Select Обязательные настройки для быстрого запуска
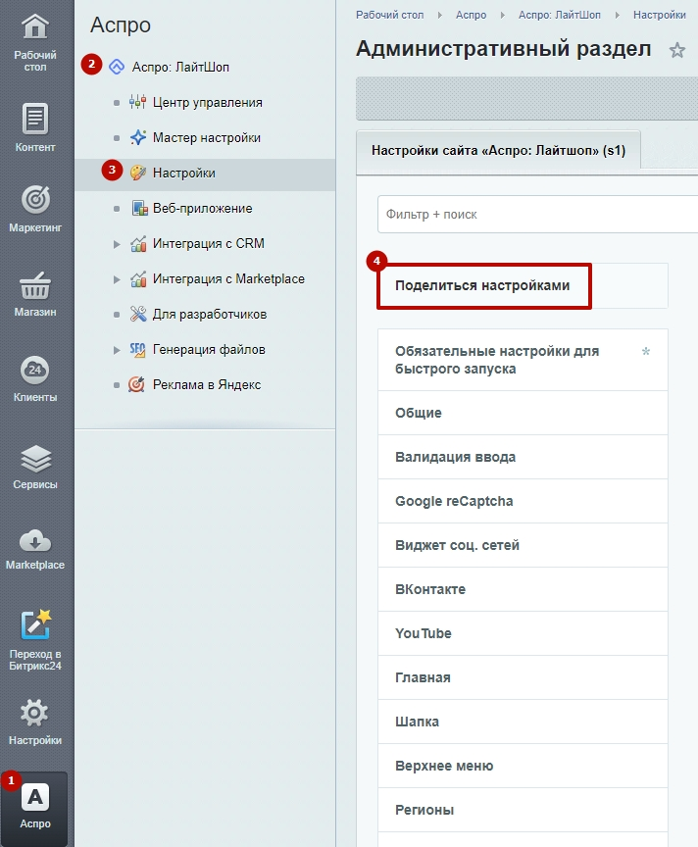Screen dimensions: 698x847 [x=523, y=360]
